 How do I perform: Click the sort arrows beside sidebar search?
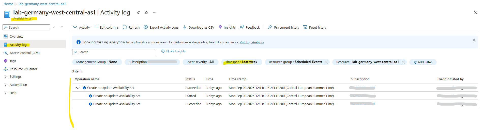[x=54, y=27]
